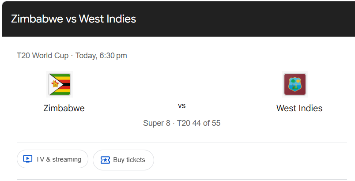Click the Super 8 stage label

[x=156, y=123]
